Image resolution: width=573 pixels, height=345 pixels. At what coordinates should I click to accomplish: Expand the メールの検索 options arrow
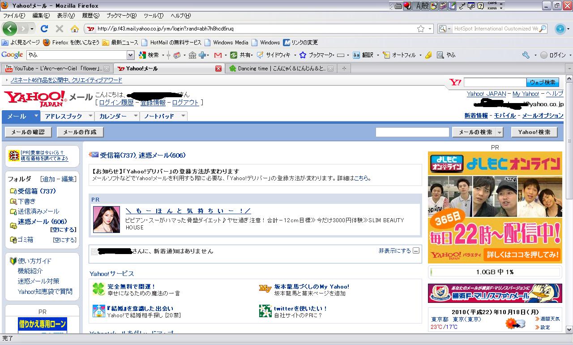(x=500, y=132)
